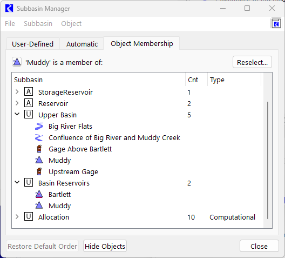Click the Gage Above Bartlett gage icon
This screenshot has height=258, width=285.
[39, 149]
